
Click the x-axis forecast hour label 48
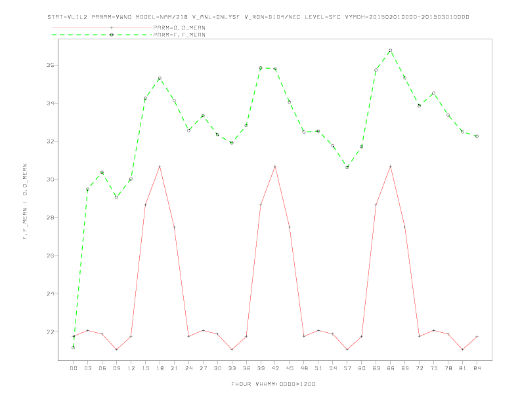point(304,368)
